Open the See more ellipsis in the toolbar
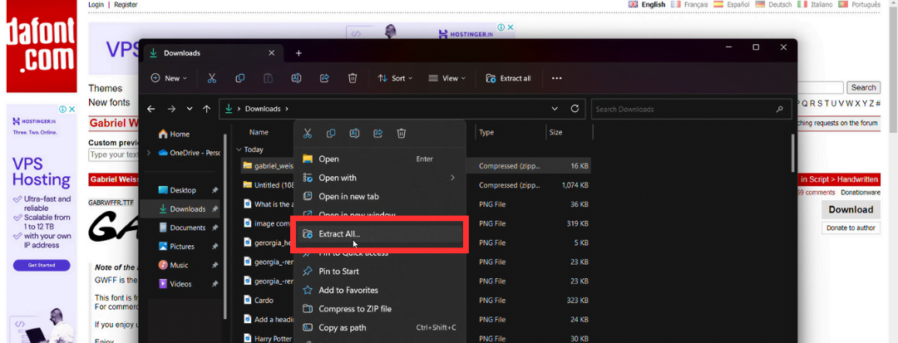898x343 pixels. 556,78
